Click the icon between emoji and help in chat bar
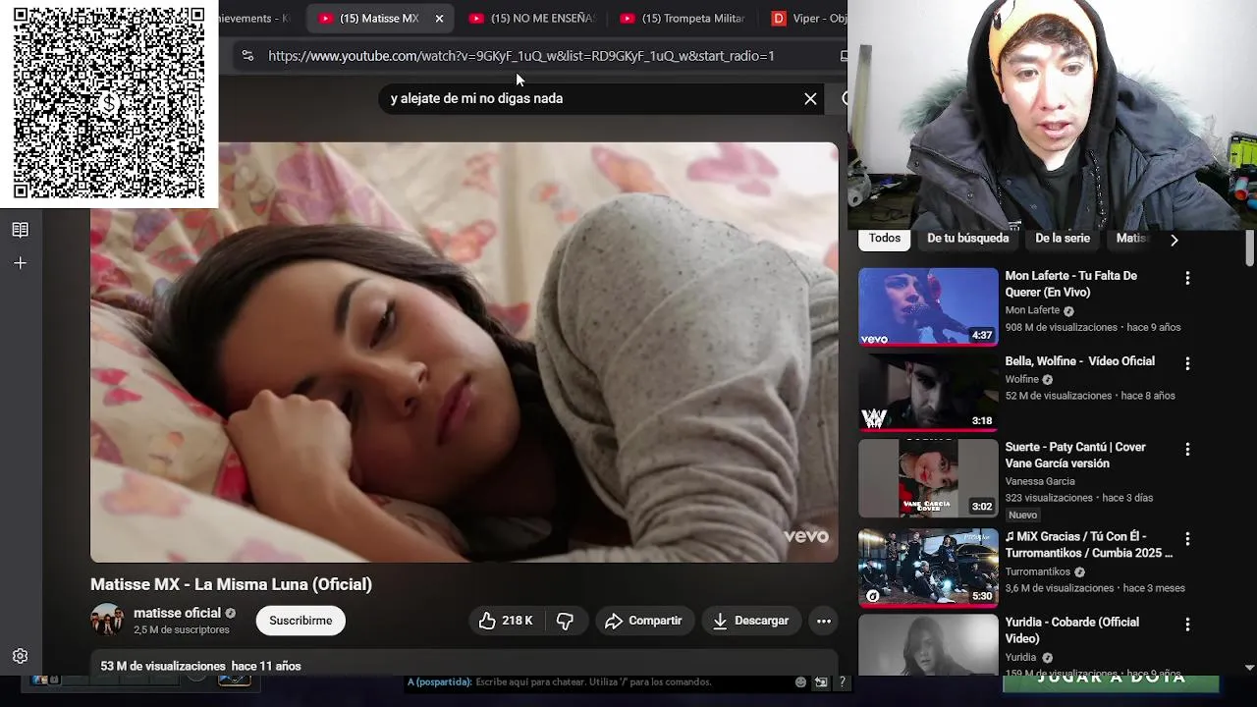Image resolution: width=1257 pixels, height=707 pixels. [x=821, y=681]
